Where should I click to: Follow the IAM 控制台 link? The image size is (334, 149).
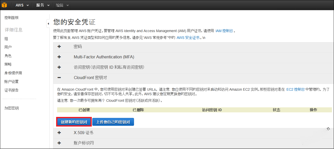224,31
